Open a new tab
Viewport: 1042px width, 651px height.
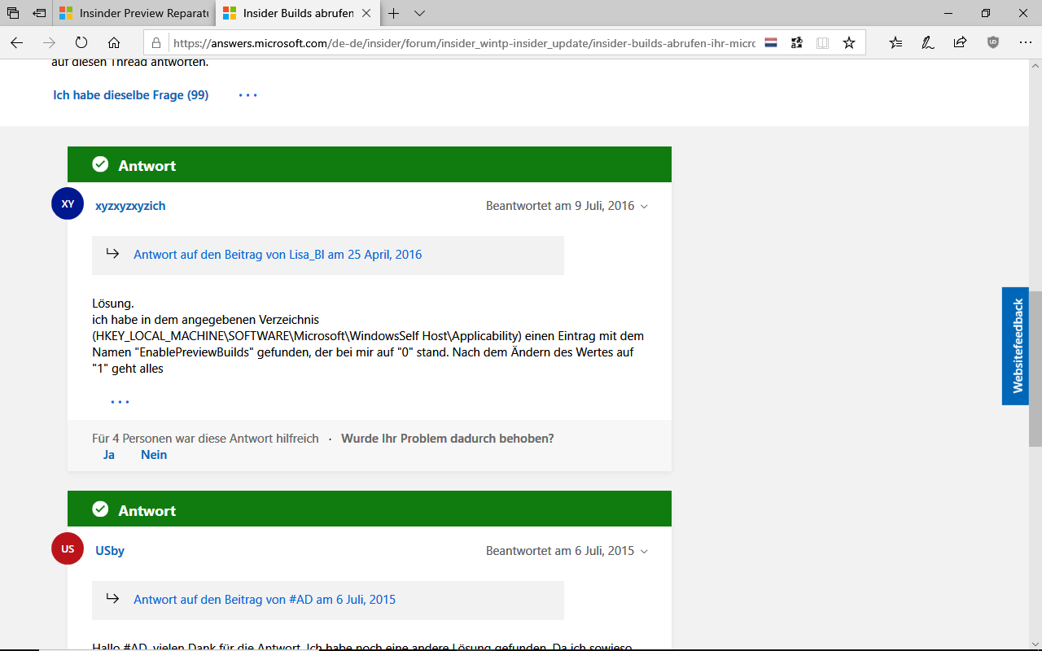click(x=394, y=13)
